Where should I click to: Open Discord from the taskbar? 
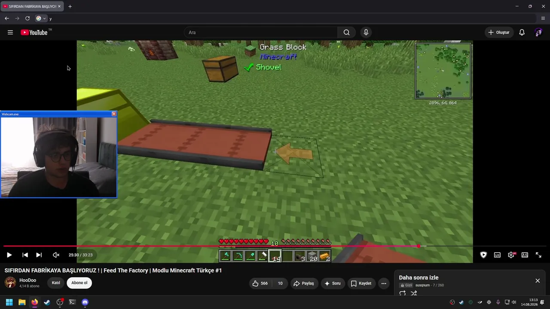[85, 302]
